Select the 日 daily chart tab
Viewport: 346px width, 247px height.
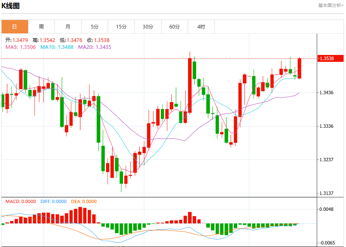(15, 27)
